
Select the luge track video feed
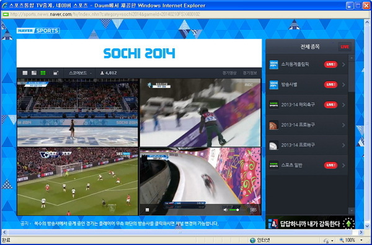[200, 181]
